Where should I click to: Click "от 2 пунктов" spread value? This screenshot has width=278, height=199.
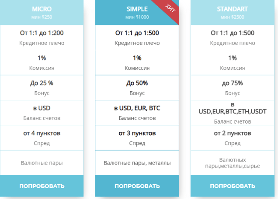pos(232,133)
